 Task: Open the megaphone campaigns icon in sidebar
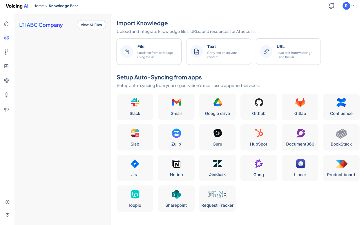click(6, 109)
